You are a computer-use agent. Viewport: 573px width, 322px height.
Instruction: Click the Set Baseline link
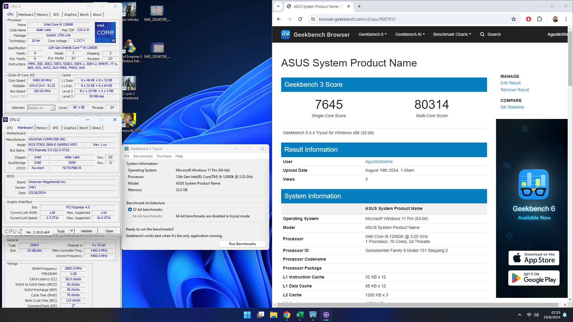point(512,107)
